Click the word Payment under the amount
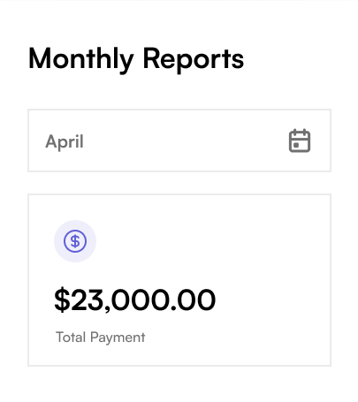This screenshot has height=402, width=358. click(118, 338)
